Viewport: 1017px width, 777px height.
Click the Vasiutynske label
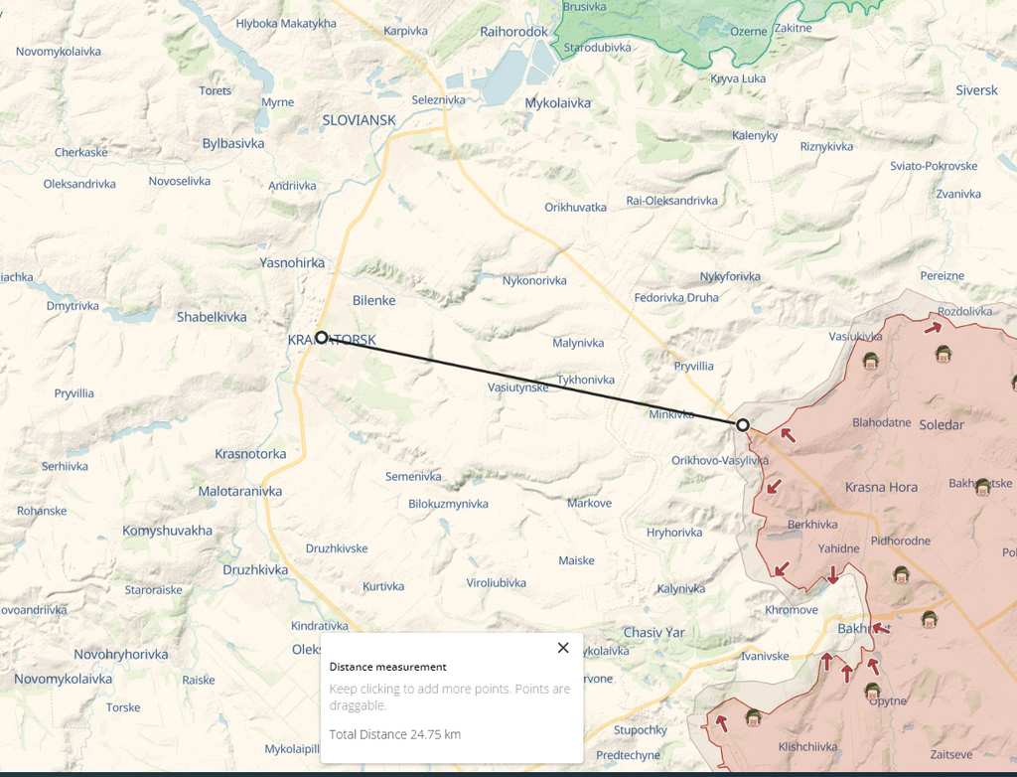(x=518, y=388)
